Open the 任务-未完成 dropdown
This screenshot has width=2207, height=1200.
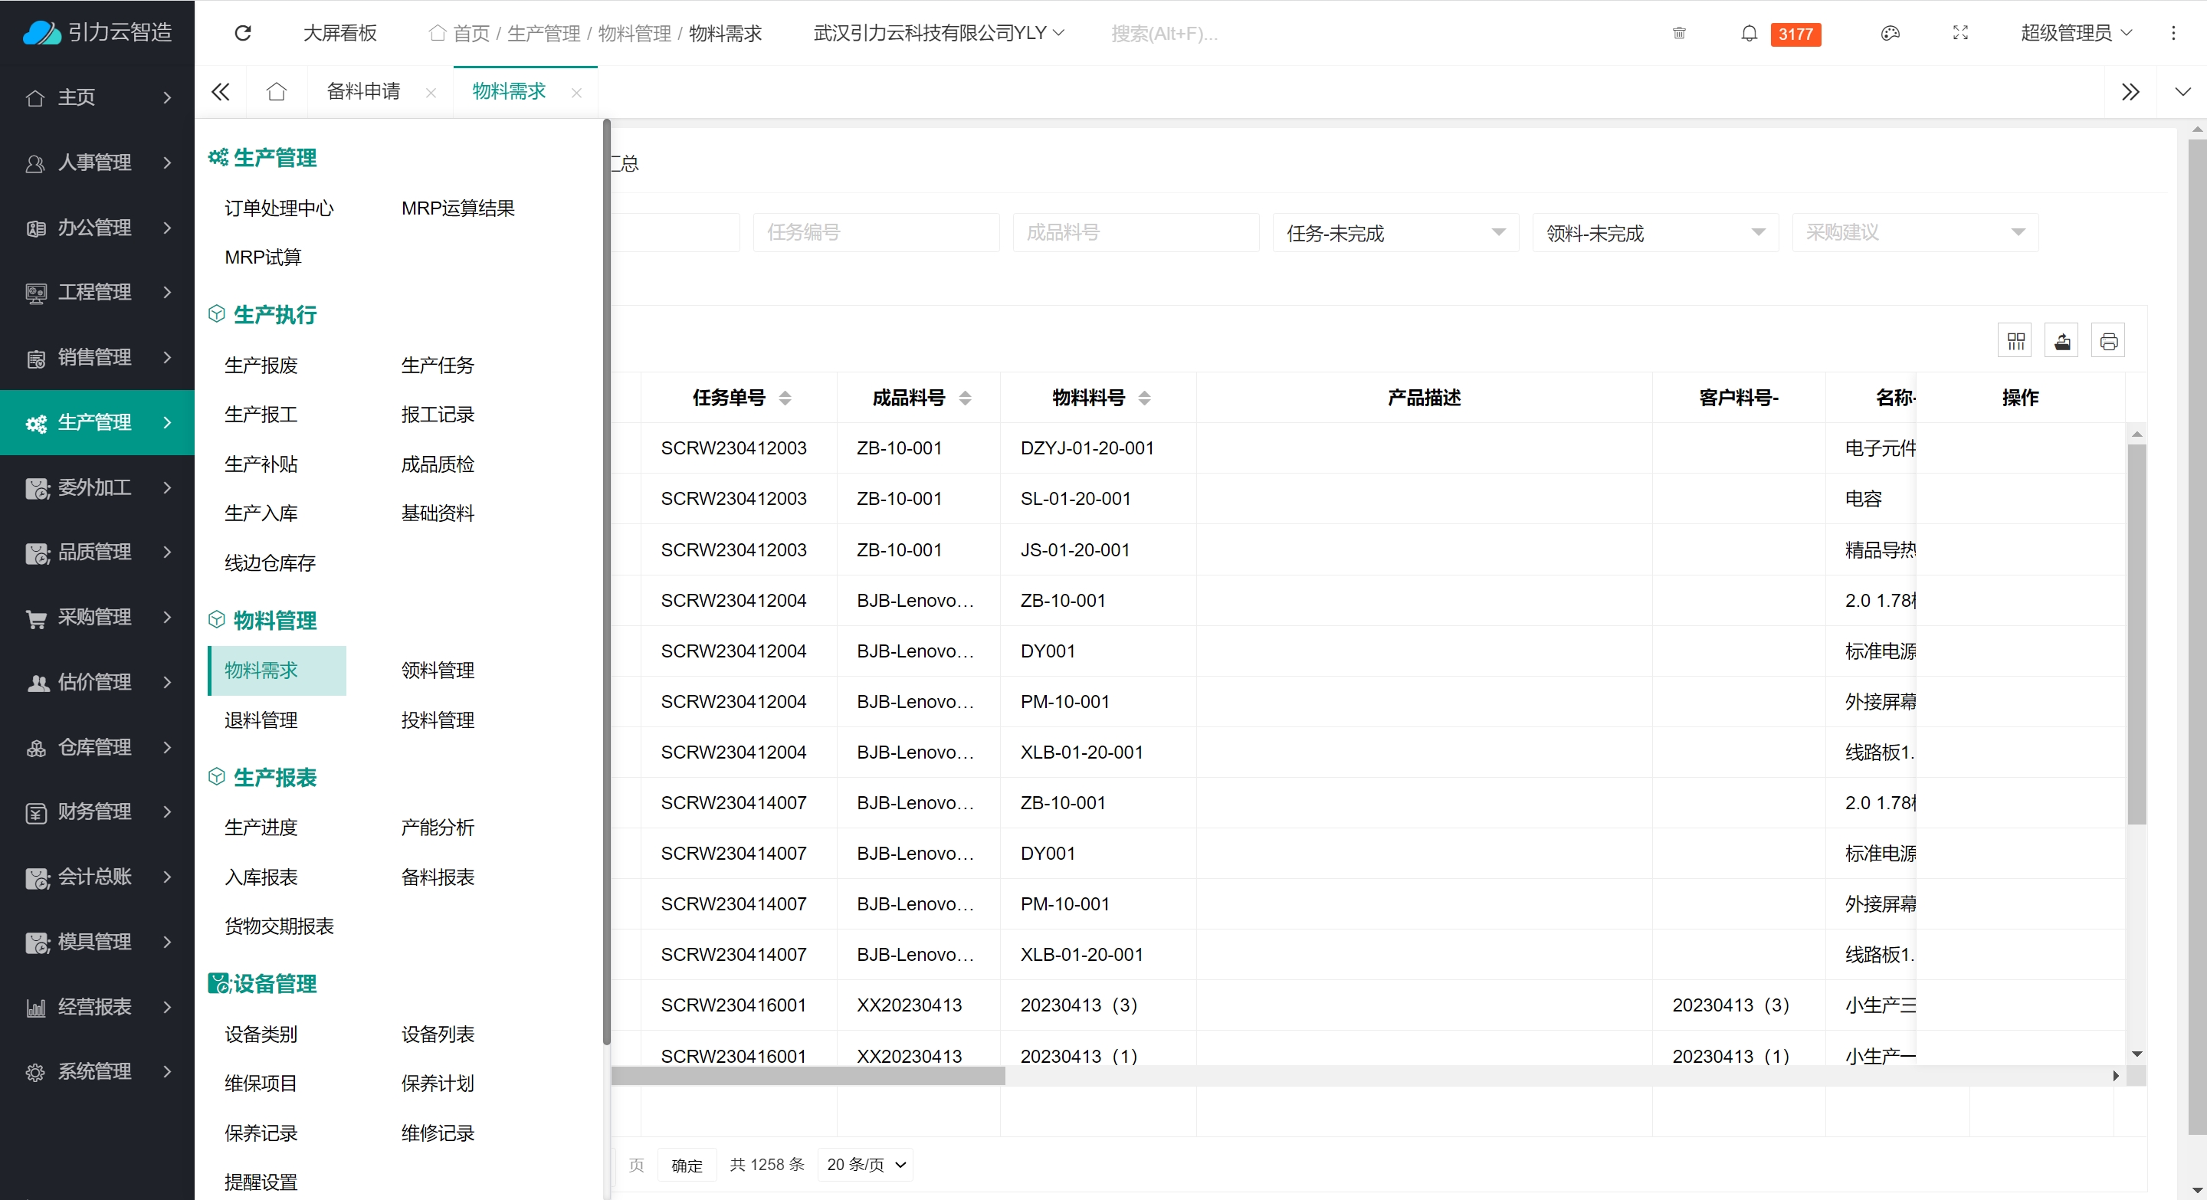(x=1395, y=233)
